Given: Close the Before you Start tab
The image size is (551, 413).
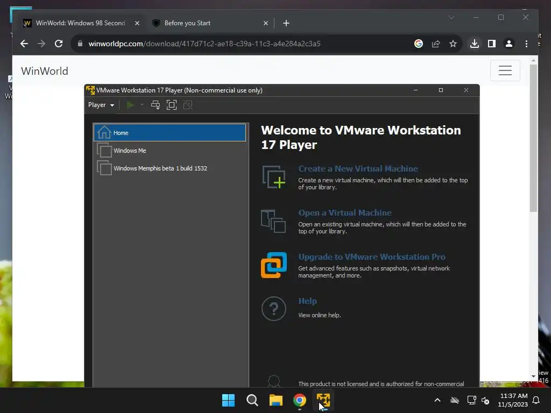Looking at the screenshot, I should click(x=266, y=23).
